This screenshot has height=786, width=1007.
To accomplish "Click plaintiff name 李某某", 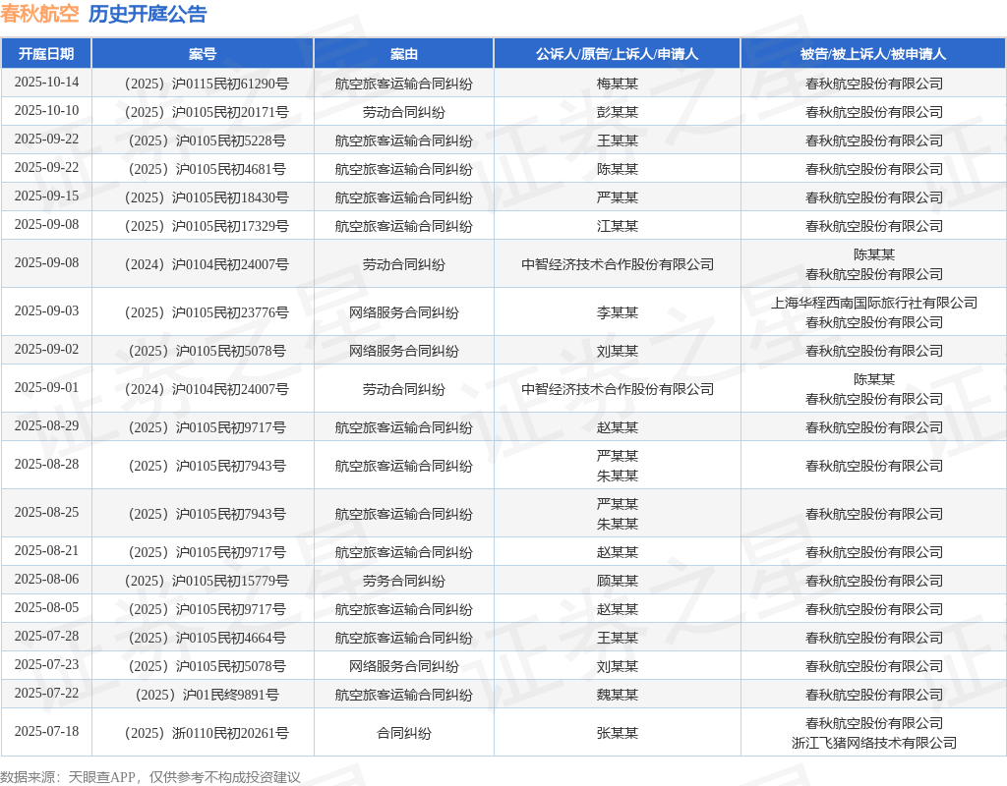I will pos(618,312).
